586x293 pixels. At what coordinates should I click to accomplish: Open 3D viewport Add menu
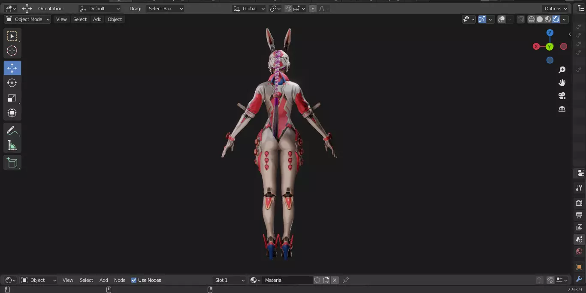[97, 19]
